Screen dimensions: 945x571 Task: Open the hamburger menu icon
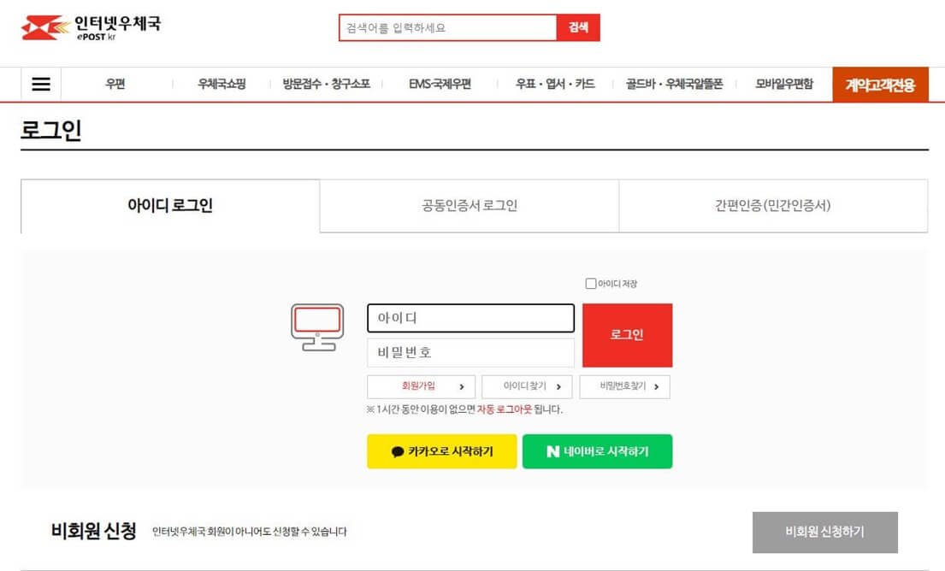pyautogui.click(x=41, y=85)
